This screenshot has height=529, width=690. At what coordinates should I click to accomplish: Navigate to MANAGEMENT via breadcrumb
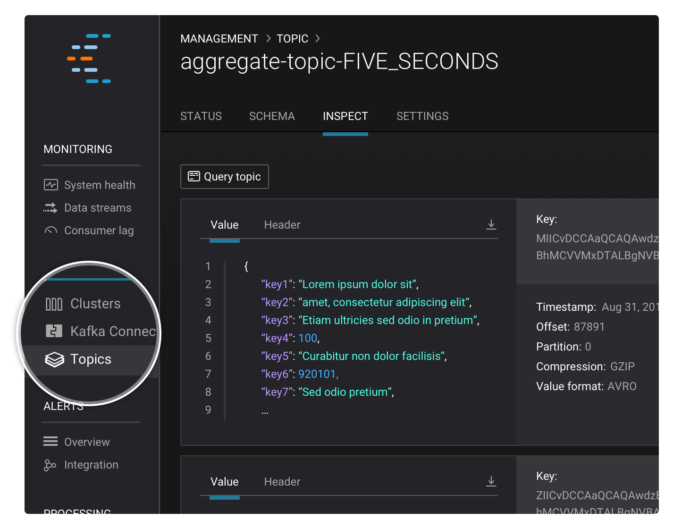pos(219,38)
